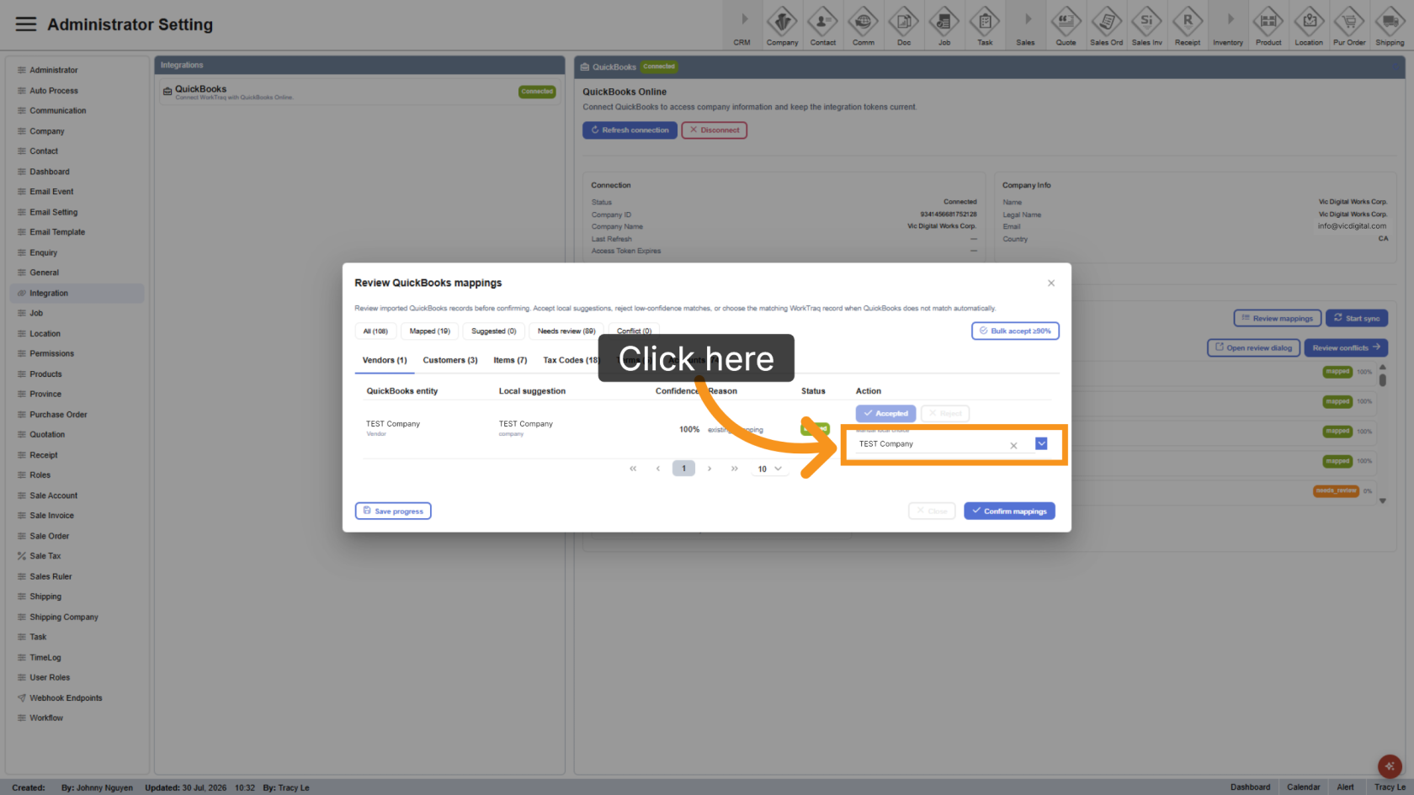
Task: Go to next page of mappings
Action: tap(710, 469)
